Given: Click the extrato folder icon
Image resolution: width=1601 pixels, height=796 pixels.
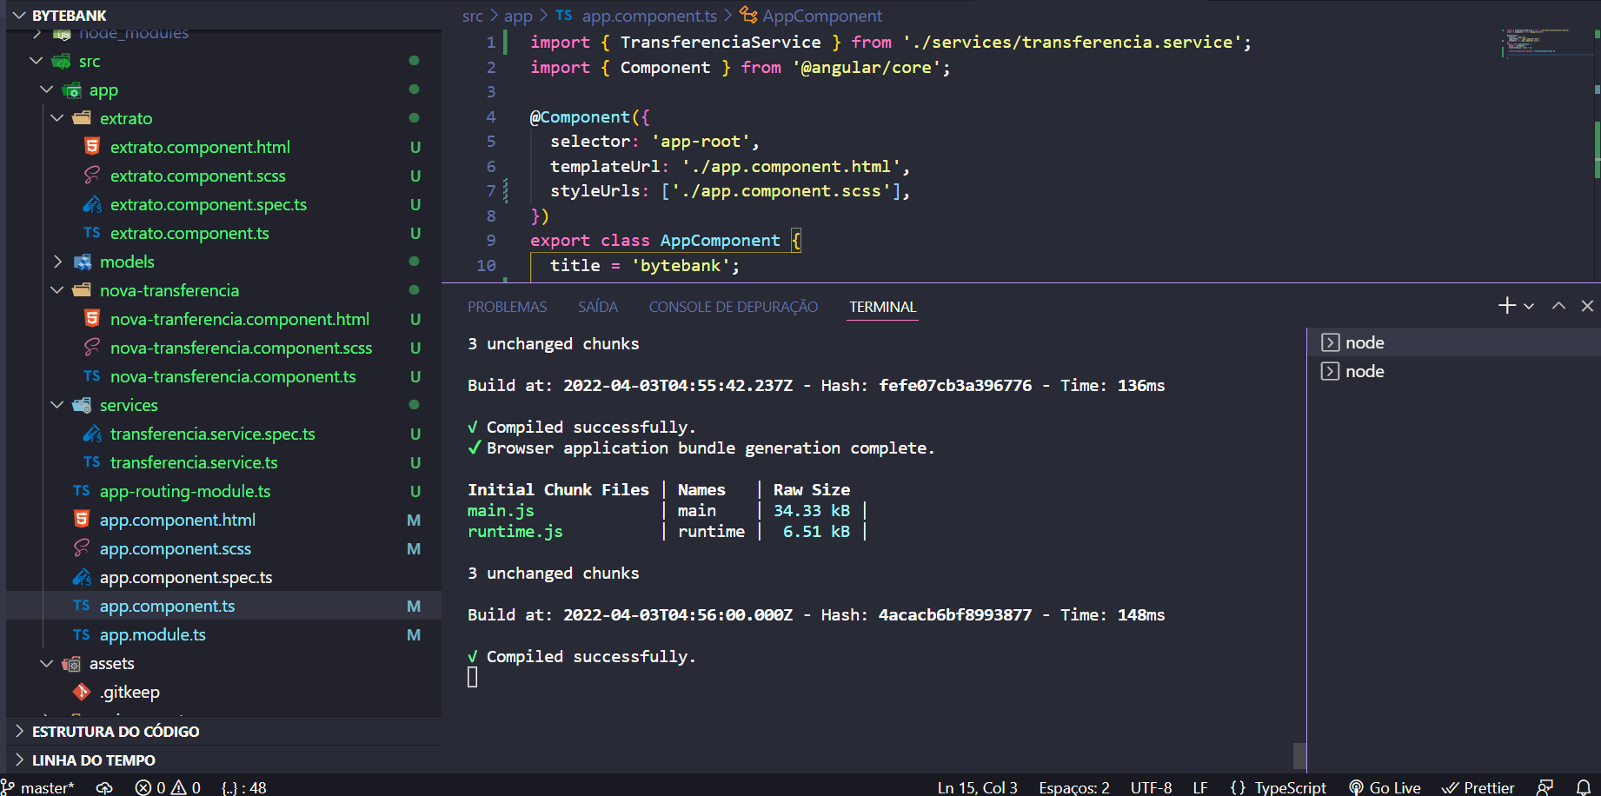Looking at the screenshot, I should coord(82,118).
